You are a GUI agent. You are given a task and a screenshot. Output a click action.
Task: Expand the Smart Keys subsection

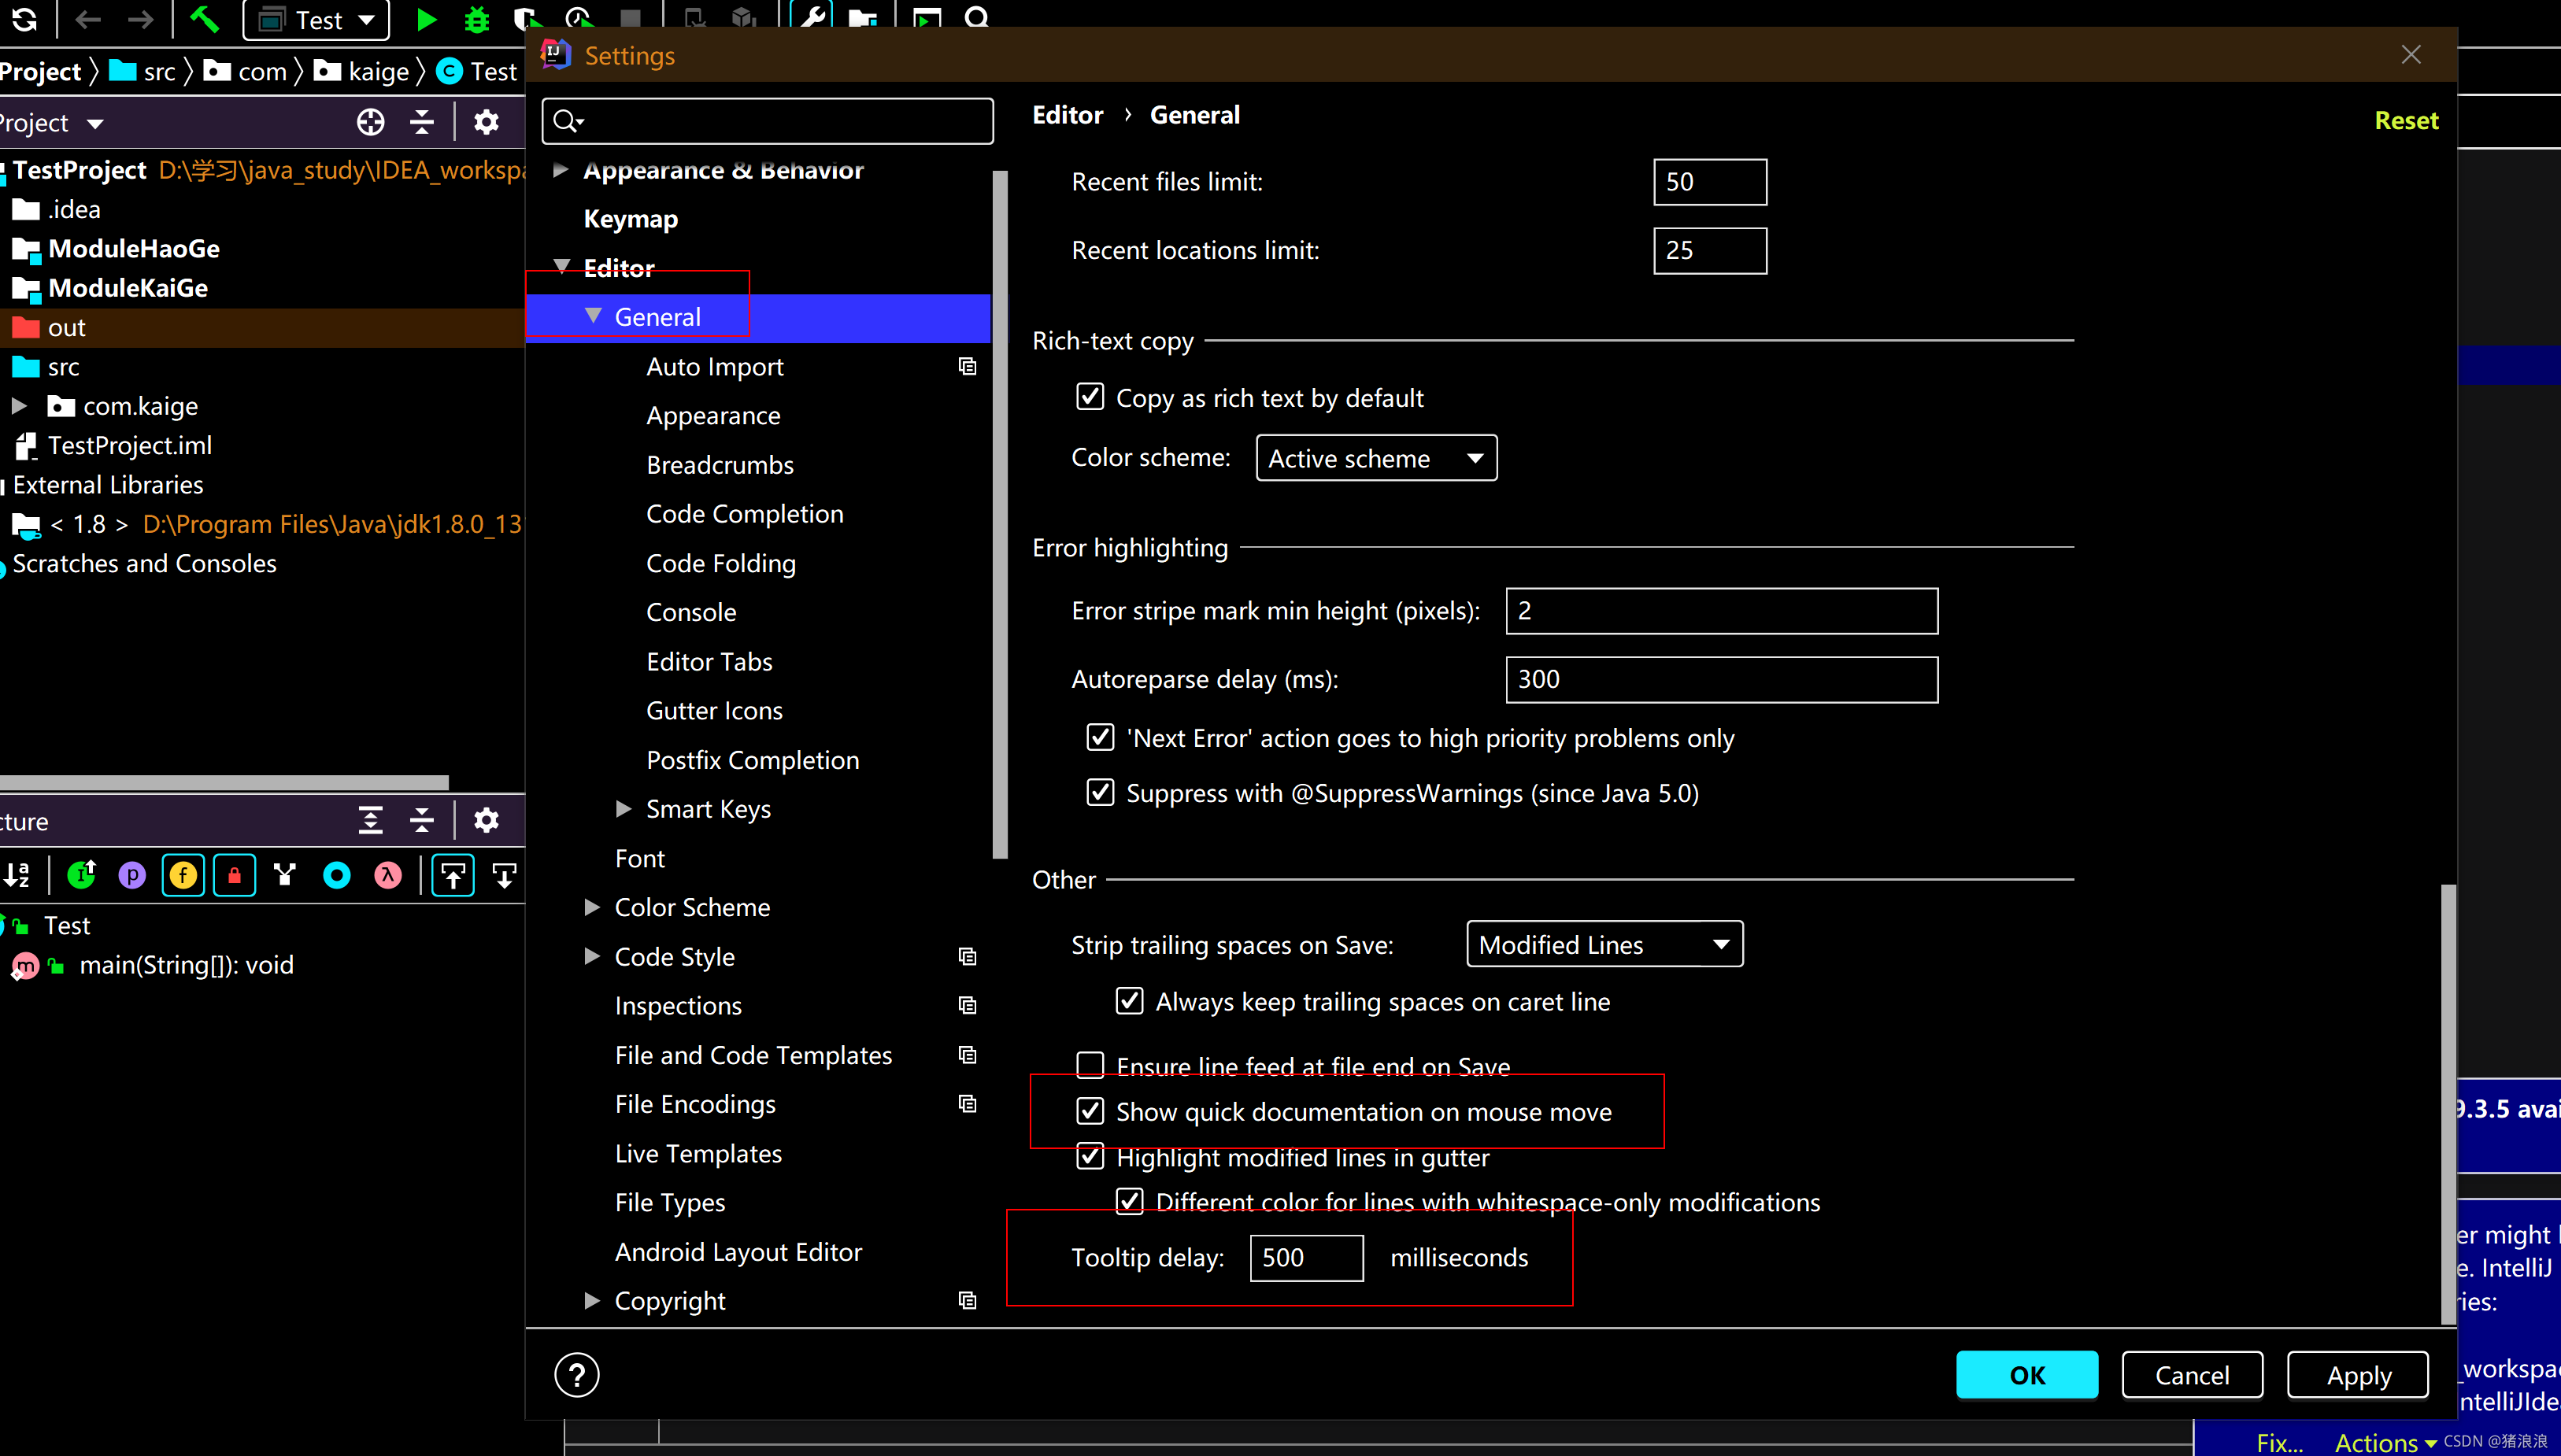pyautogui.click(x=624, y=808)
